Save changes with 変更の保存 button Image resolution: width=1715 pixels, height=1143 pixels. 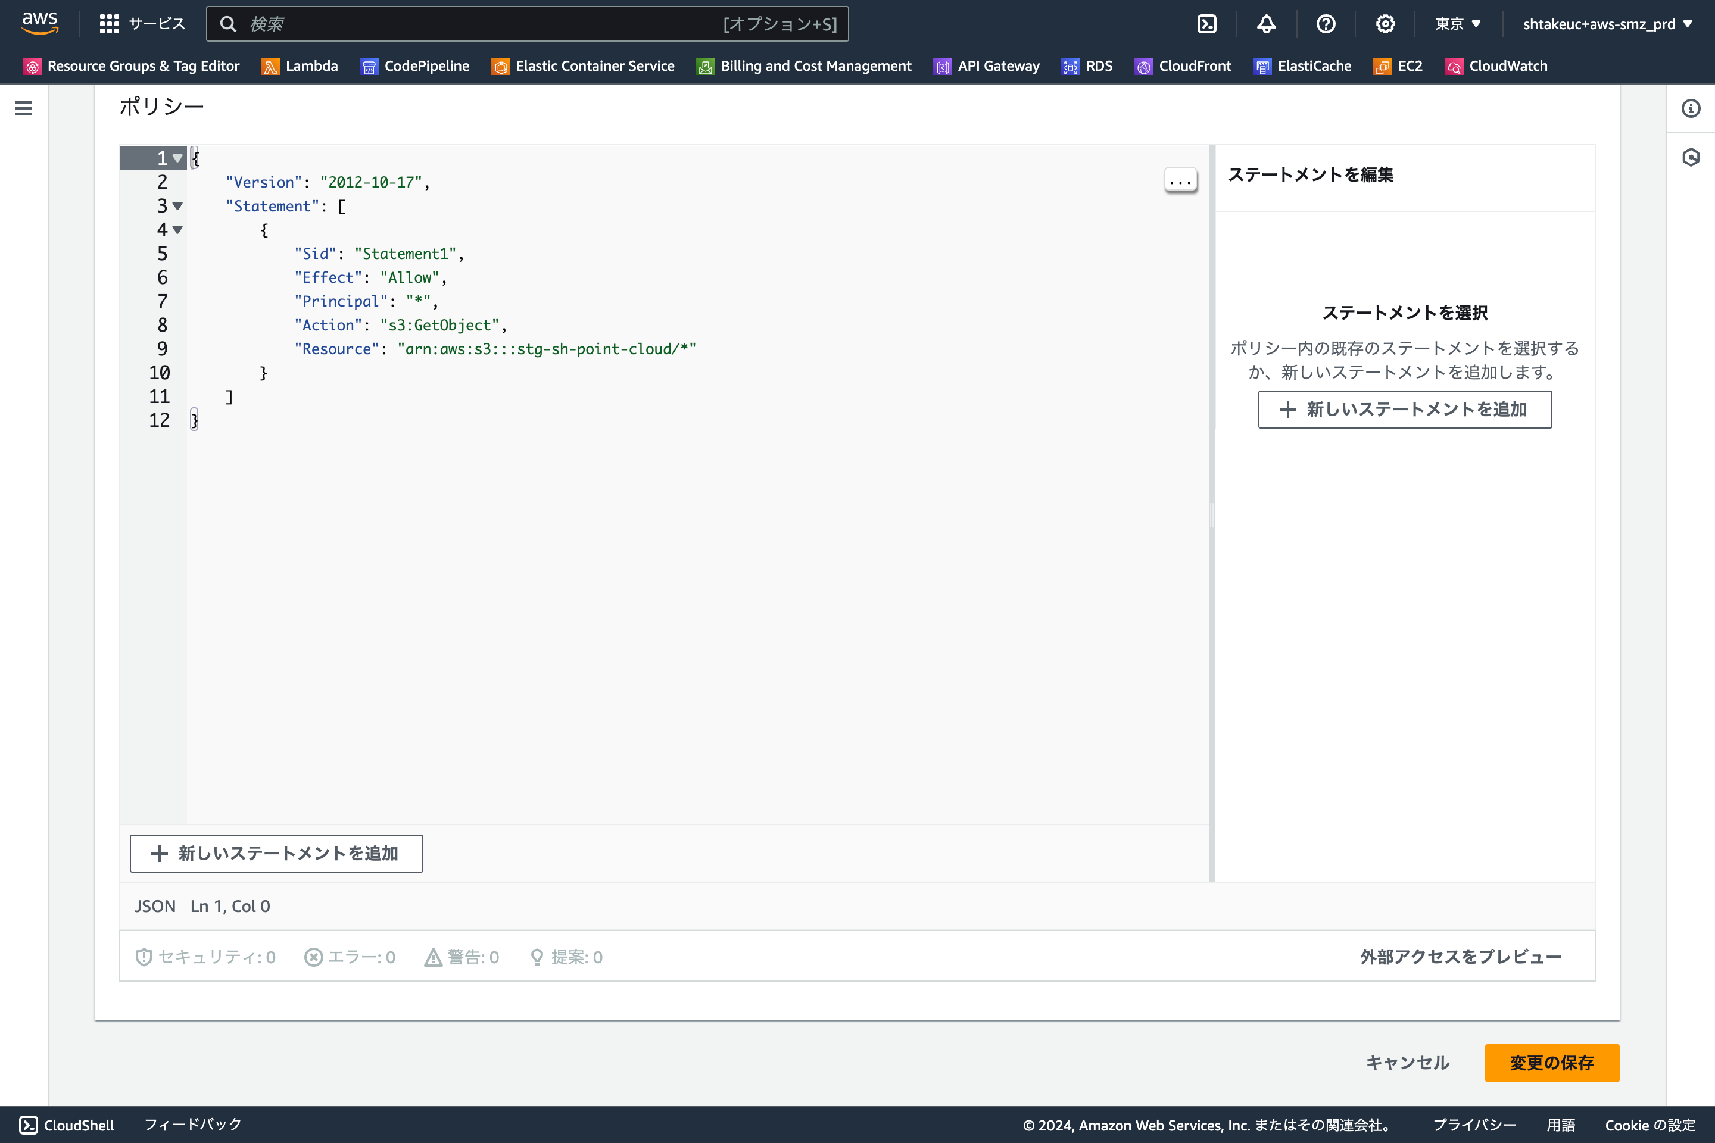point(1552,1063)
